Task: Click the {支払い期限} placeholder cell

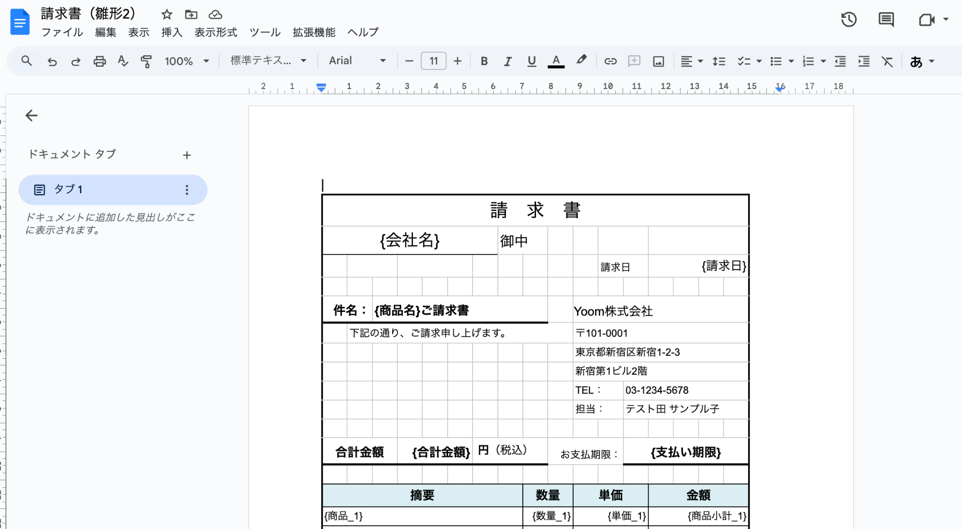Action: coord(685,452)
